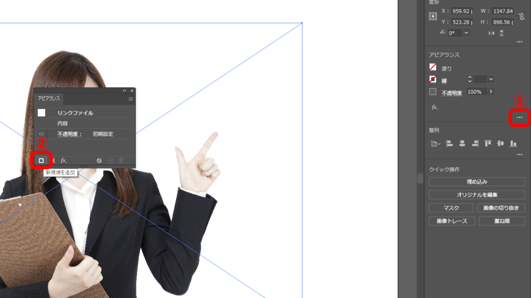The width and height of the screenshot is (531, 298).
Task: Open the floating Appearance panel hamburger menu
Action: (x=131, y=99)
